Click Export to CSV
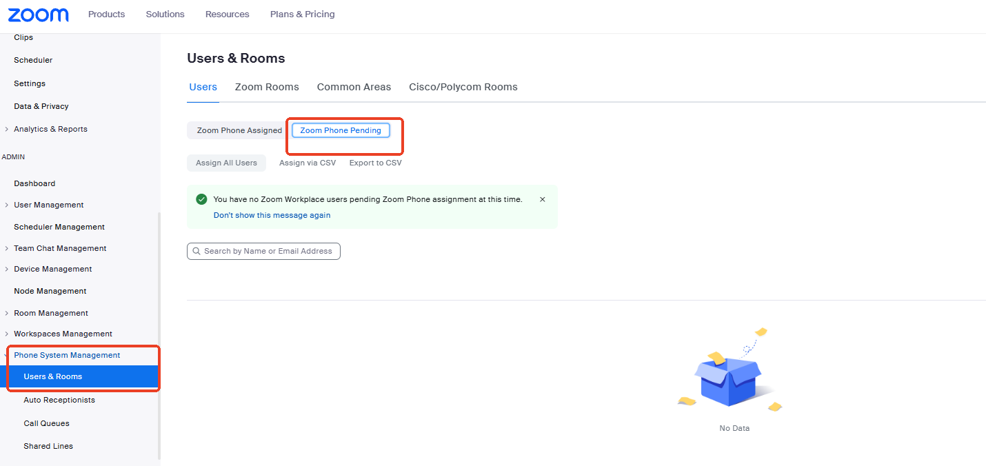986x466 pixels. (x=376, y=163)
